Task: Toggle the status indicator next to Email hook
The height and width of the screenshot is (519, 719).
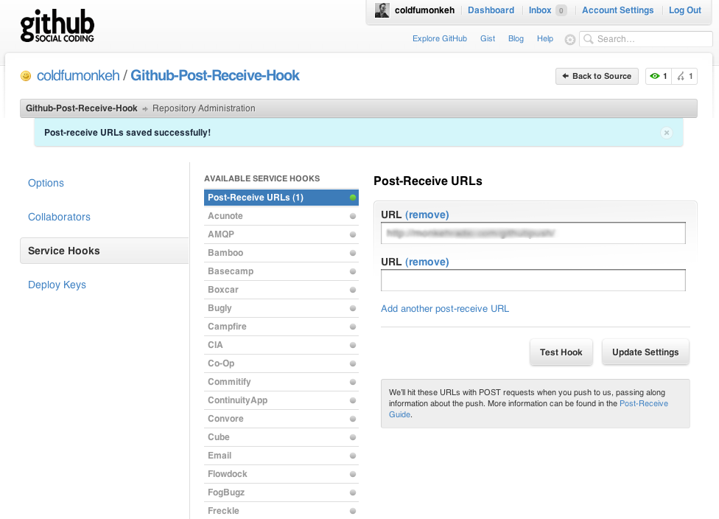Action: click(353, 456)
